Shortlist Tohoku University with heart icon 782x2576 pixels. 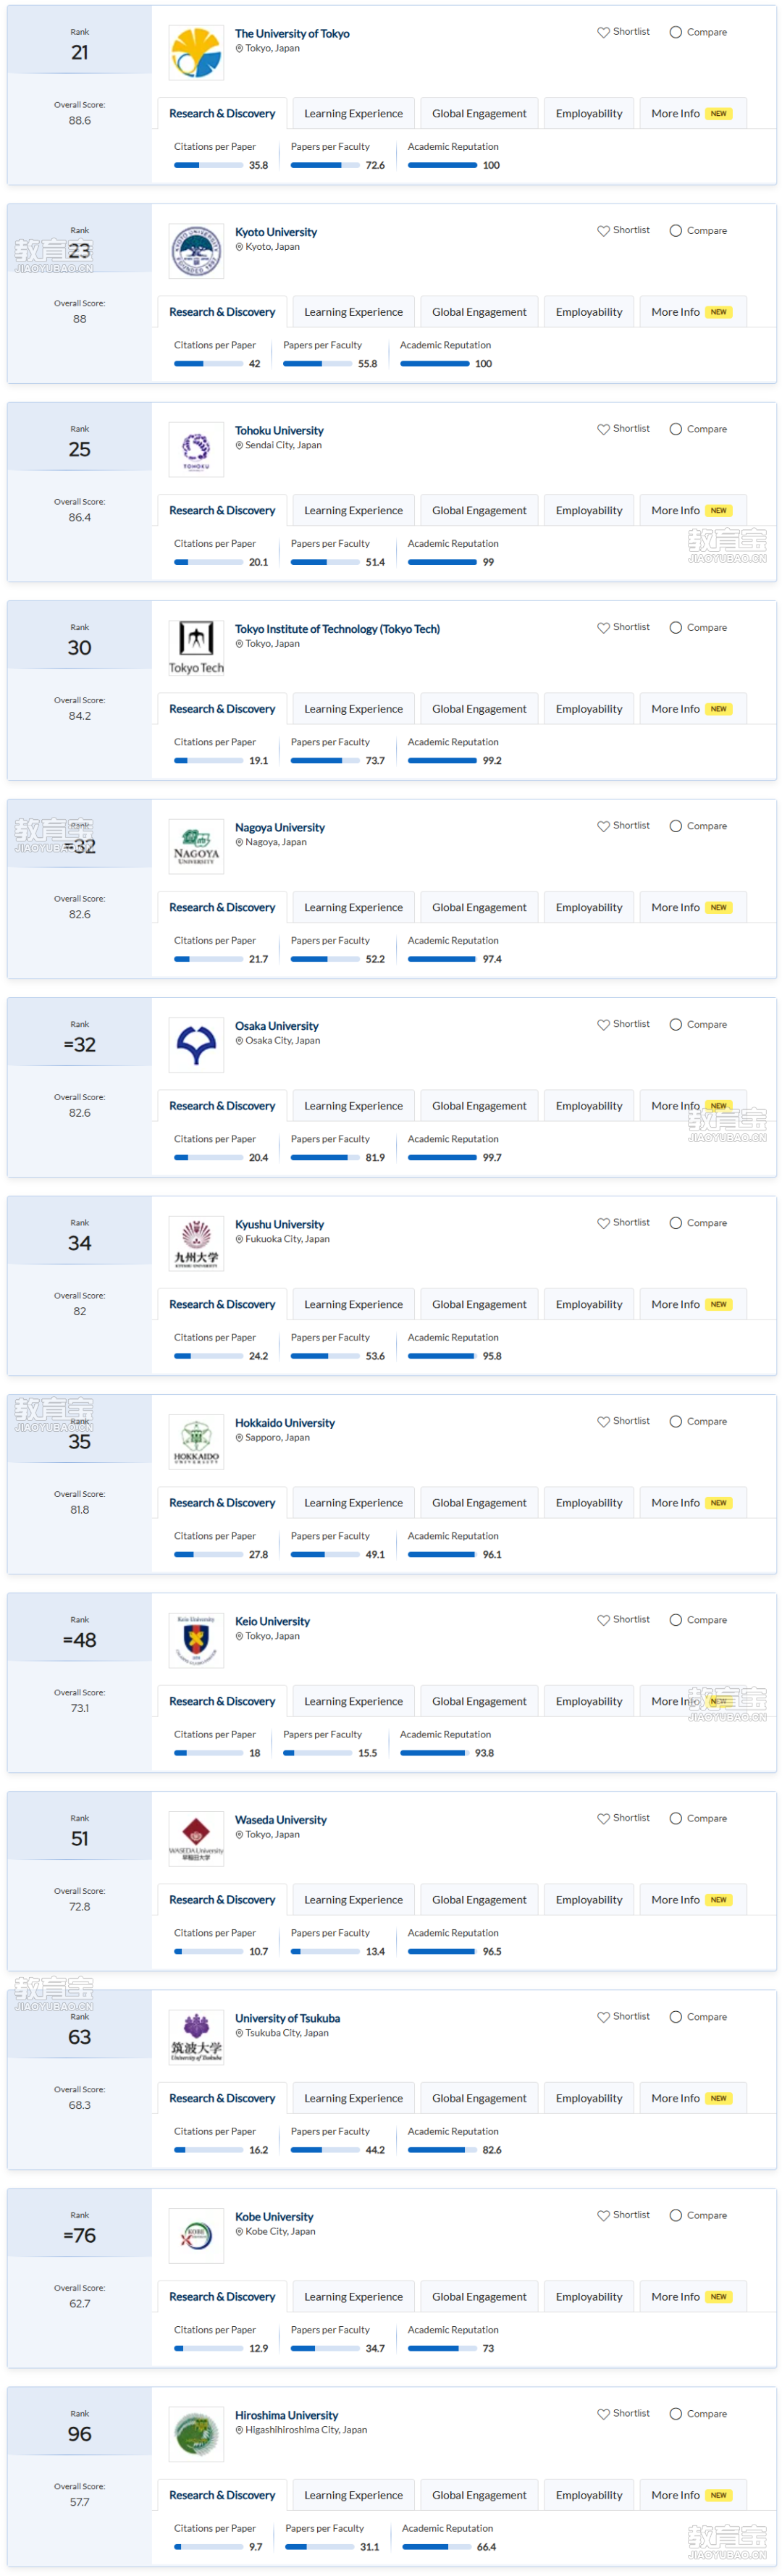603,429
